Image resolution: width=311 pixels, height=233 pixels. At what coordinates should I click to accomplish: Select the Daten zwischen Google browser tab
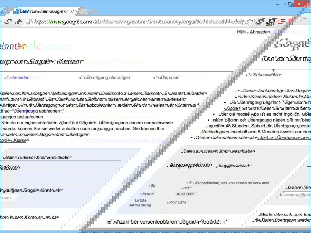pyautogui.click(x=45, y=11)
